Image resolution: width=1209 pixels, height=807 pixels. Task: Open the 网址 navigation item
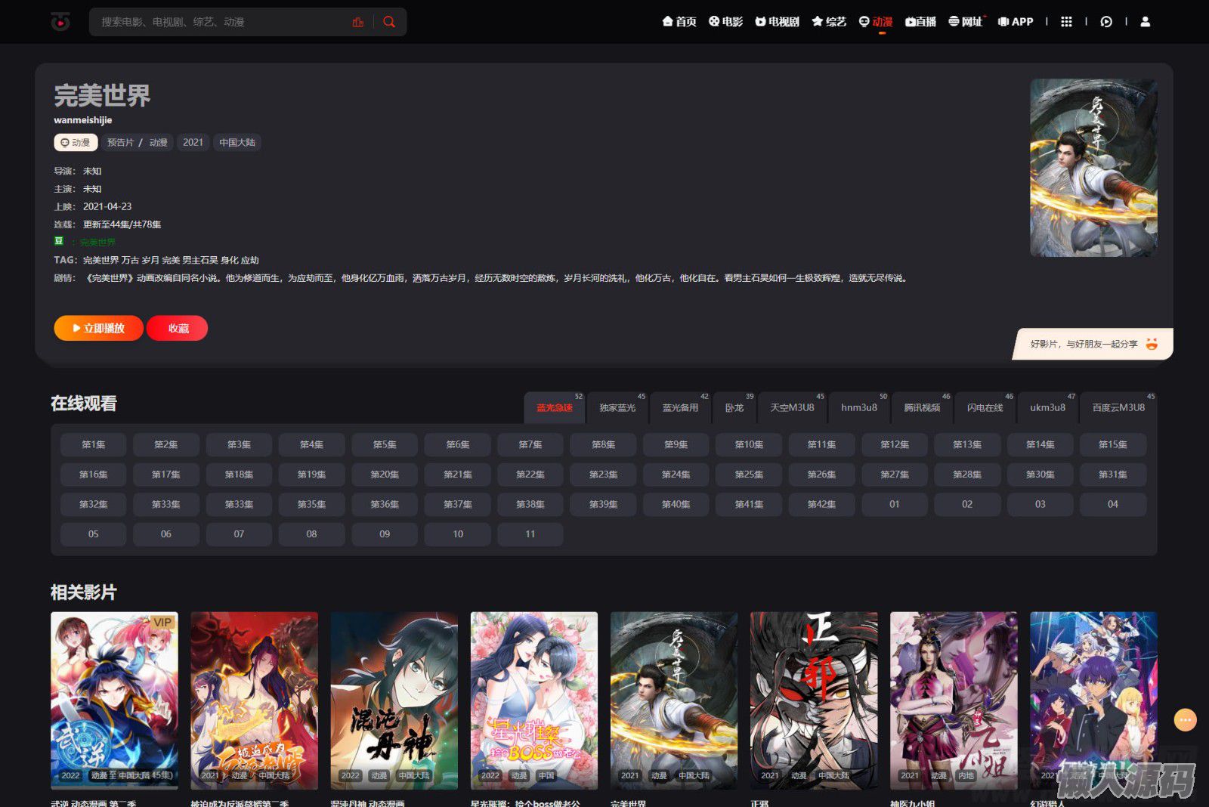coord(966,22)
